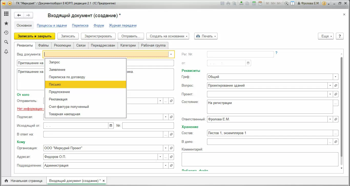Open the calendar icon in title bar
Viewport: 350px width, 186px height.
(x=260, y=4)
